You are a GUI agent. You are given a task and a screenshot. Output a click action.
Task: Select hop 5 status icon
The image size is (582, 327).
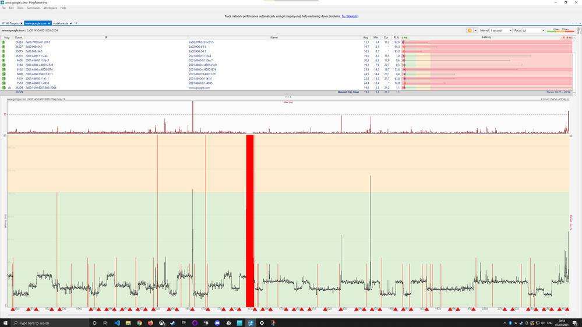pos(3,43)
